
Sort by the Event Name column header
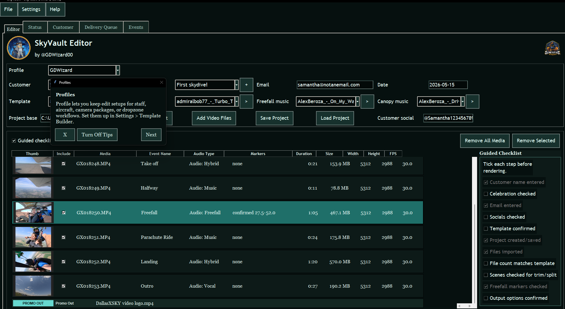160,154
